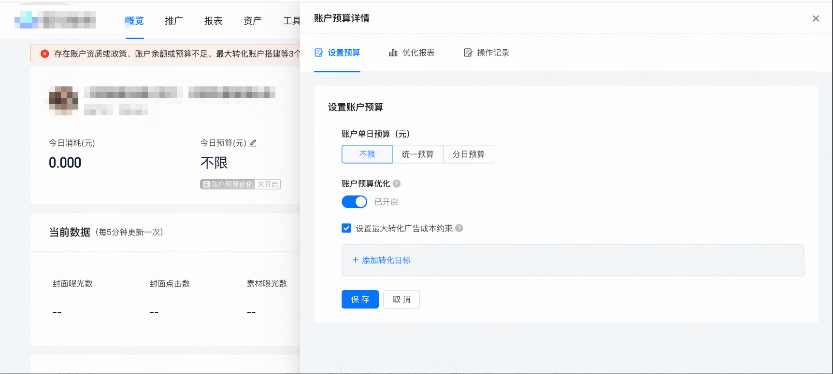The height and width of the screenshot is (374, 833).
Task: Open the 工具 navigation menu
Action: (x=291, y=21)
